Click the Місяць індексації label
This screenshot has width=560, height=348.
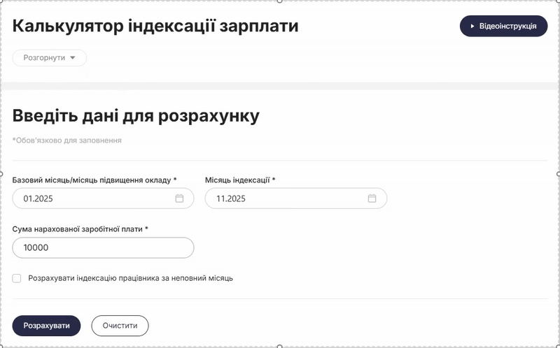point(240,180)
